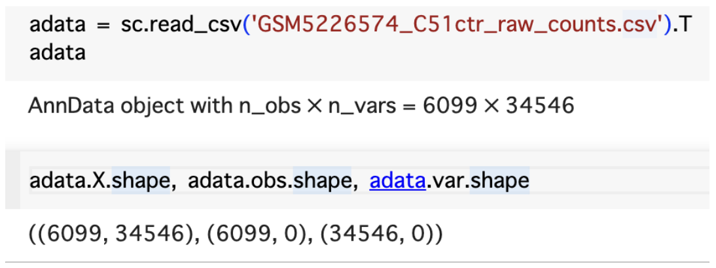This screenshot has width=716, height=268.
Task: Click the underlined adata link
Action: [x=398, y=180]
